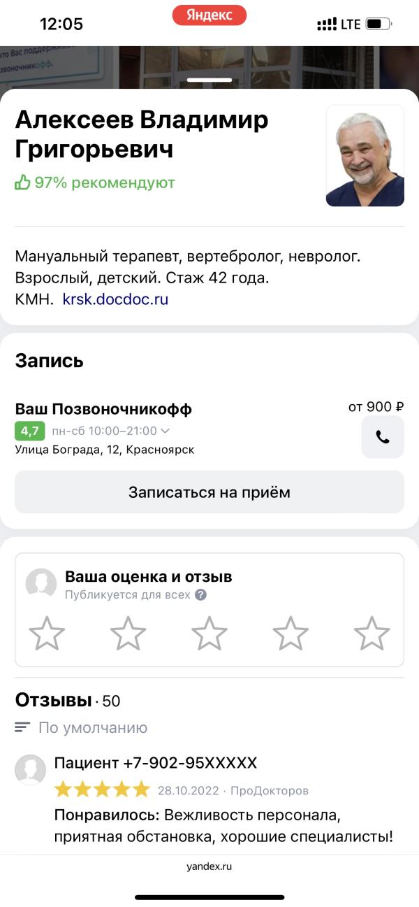Rate with the third star
This screenshot has width=419, height=907.
click(209, 634)
